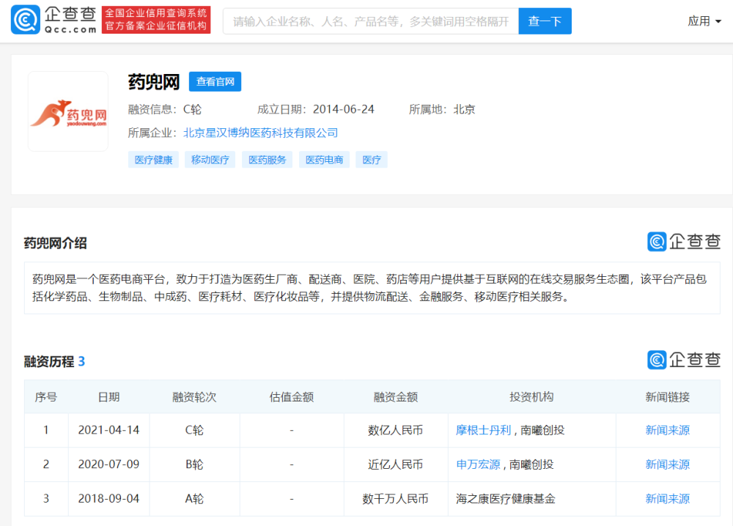733x526 pixels.
Task: Click the 2020-07-09 date cell
Action: 108,464
